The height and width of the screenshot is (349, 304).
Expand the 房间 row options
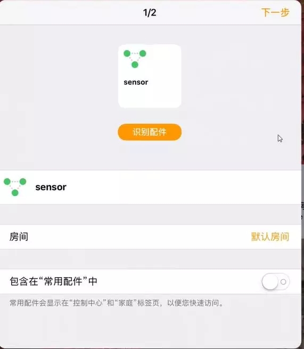(151, 237)
